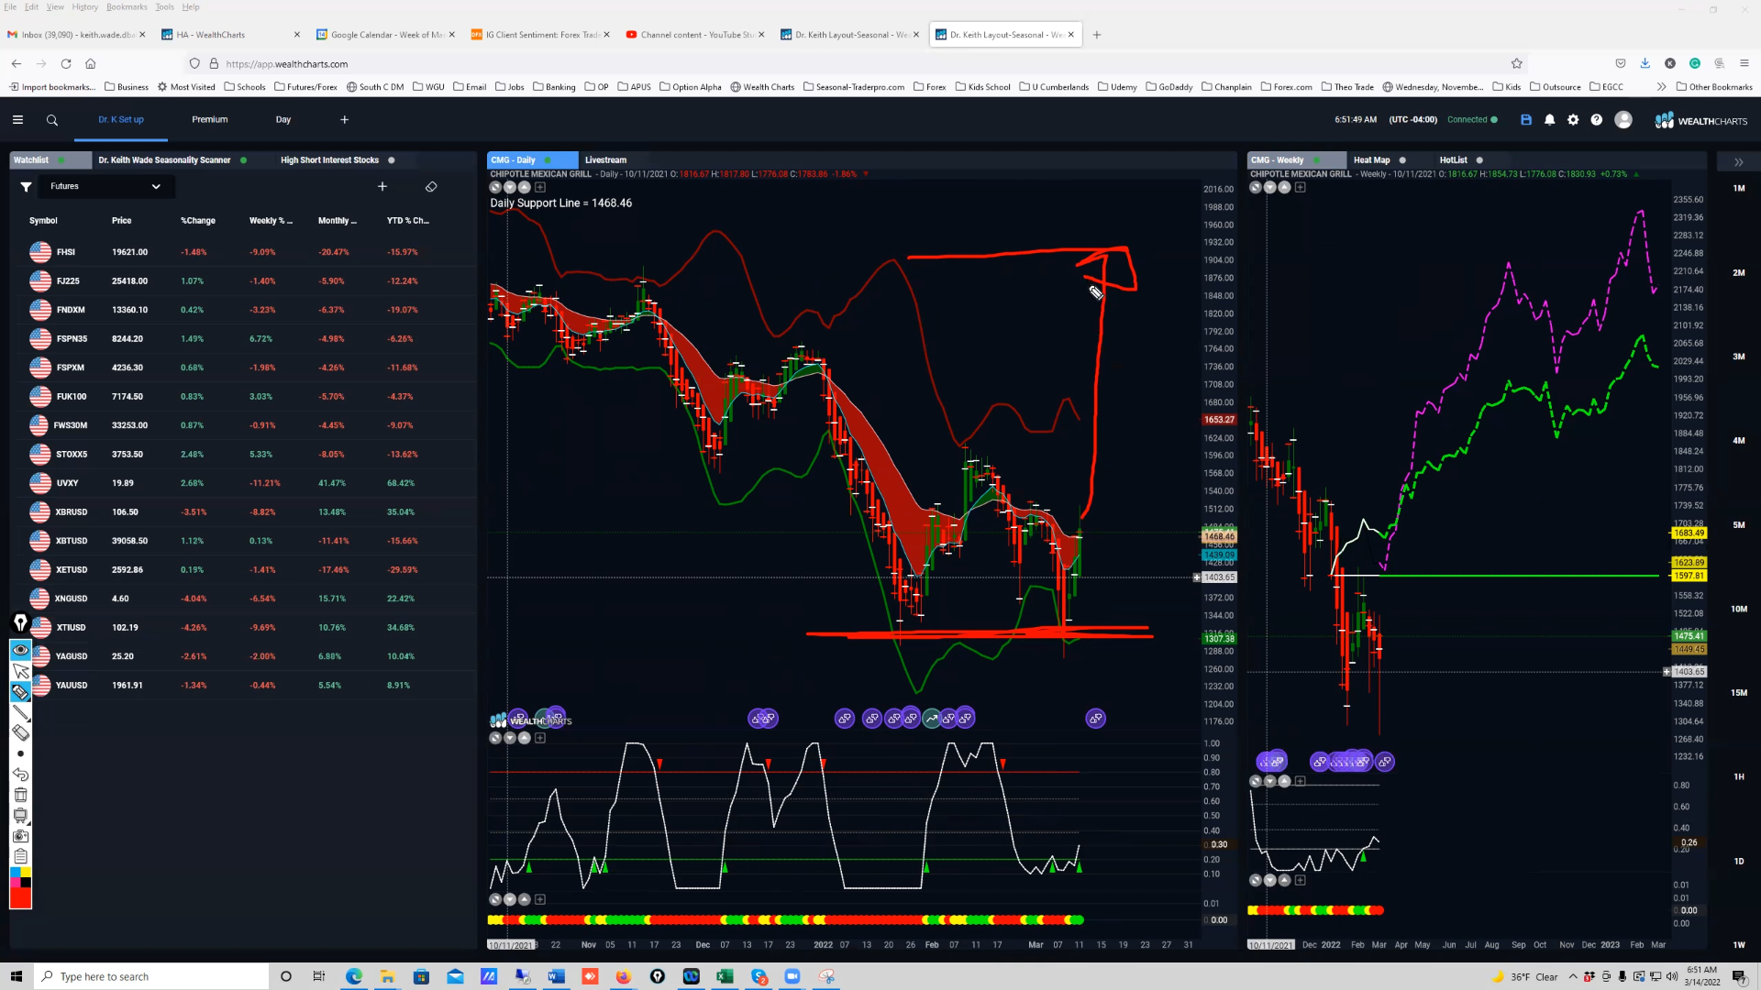The width and height of the screenshot is (1761, 990).
Task: Select the UVXY row in the watchlist
Action: (x=243, y=483)
